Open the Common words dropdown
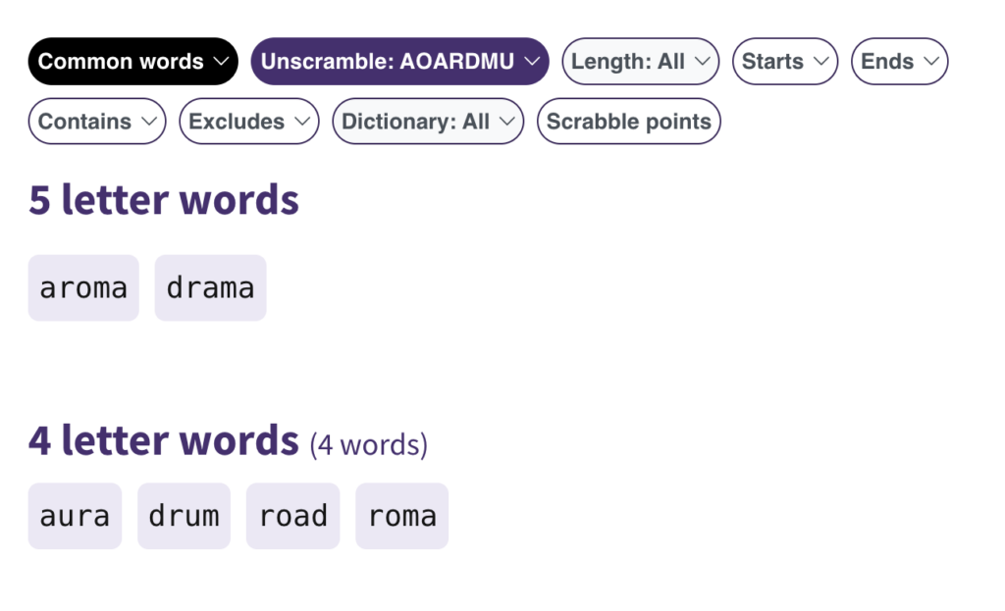This screenshot has width=1005, height=611. [132, 62]
